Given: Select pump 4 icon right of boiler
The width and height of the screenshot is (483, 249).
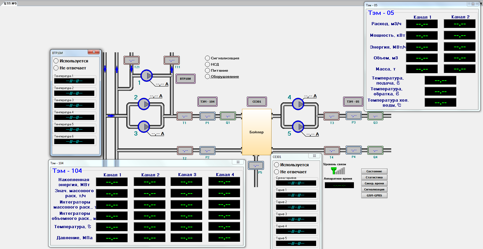Looking at the screenshot, I should click(x=298, y=104).
